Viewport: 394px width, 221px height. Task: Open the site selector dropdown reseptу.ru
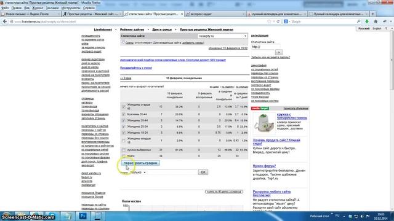pyautogui.click(x=223, y=36)
